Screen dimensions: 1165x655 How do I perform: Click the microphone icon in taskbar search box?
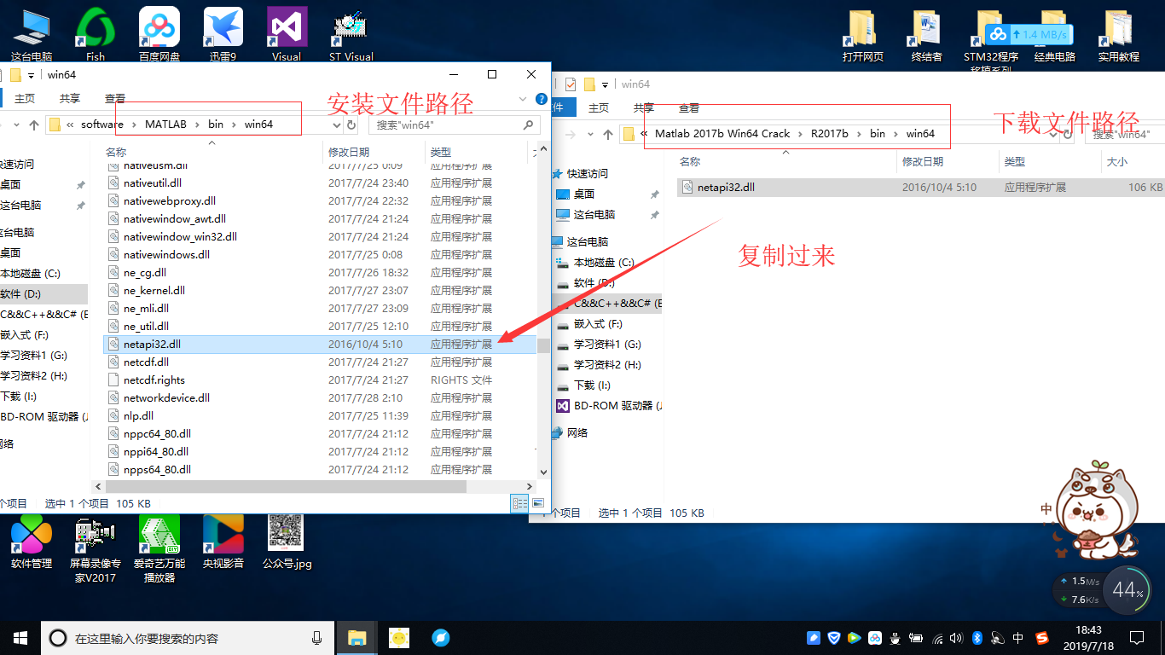point(317,637)
